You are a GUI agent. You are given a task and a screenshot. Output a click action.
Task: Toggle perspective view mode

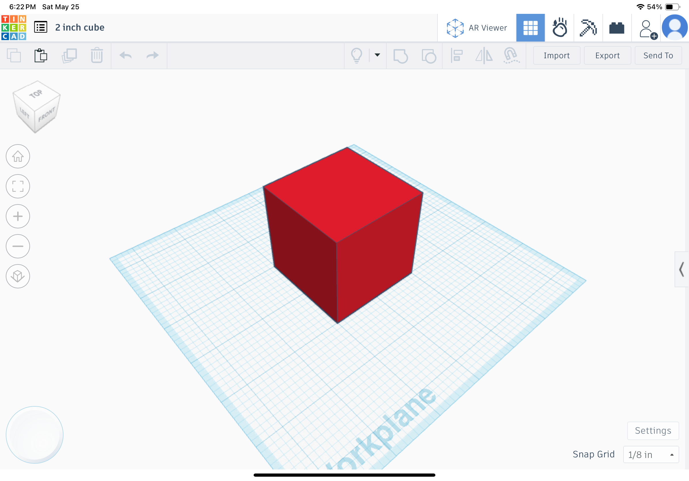coord(18,276)
